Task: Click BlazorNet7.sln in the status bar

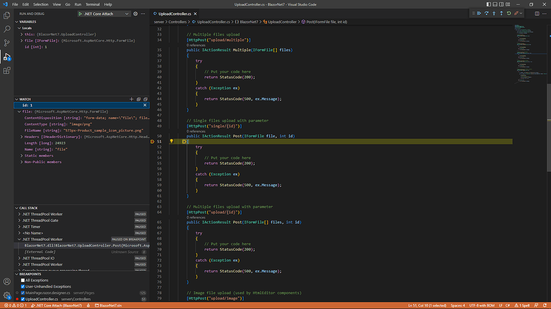Action: tap(110, 306)
